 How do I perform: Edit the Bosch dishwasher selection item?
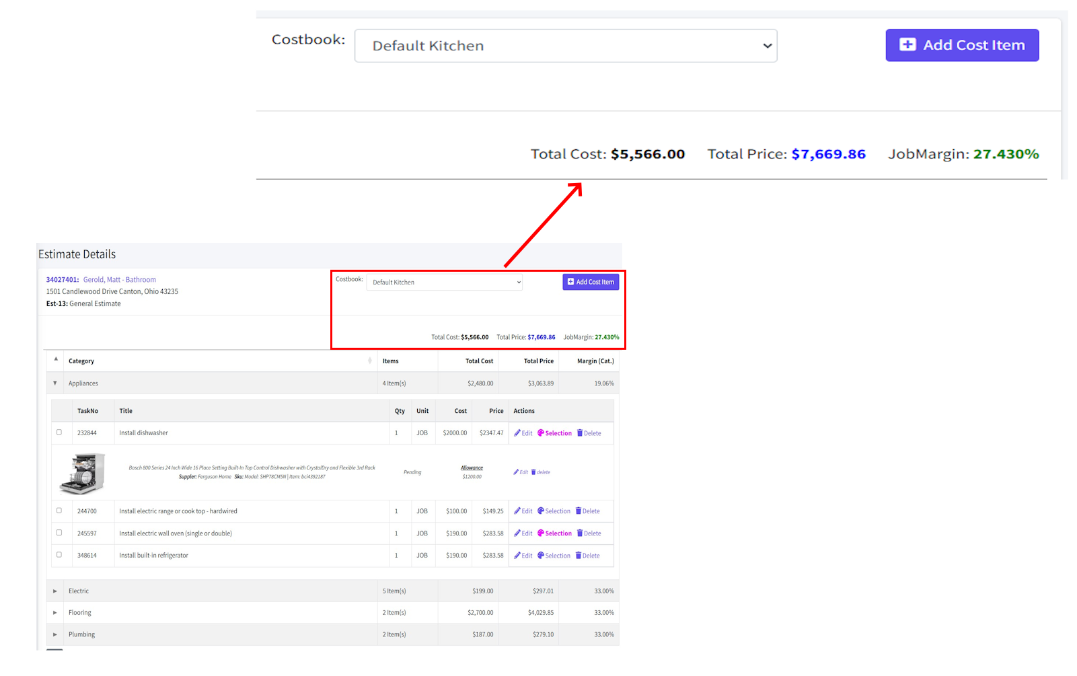pyautogui.click(x=521, y=472)
